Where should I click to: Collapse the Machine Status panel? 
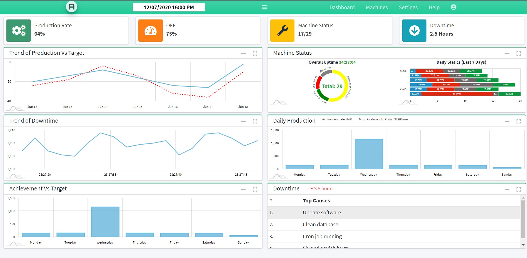pyautogui.click(x=507, y=53)
